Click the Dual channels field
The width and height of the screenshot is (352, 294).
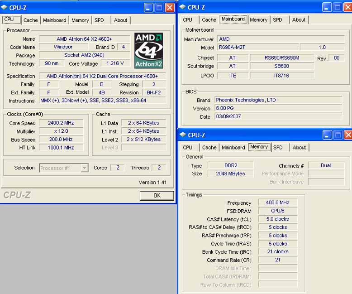tap(326, 165)
